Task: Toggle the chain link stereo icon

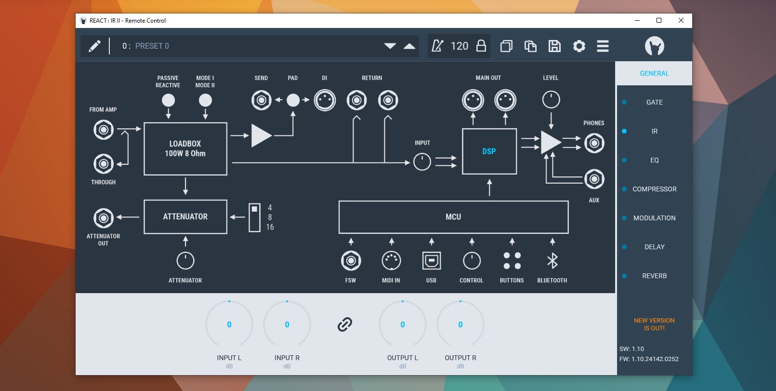Action: click(345, 324)
